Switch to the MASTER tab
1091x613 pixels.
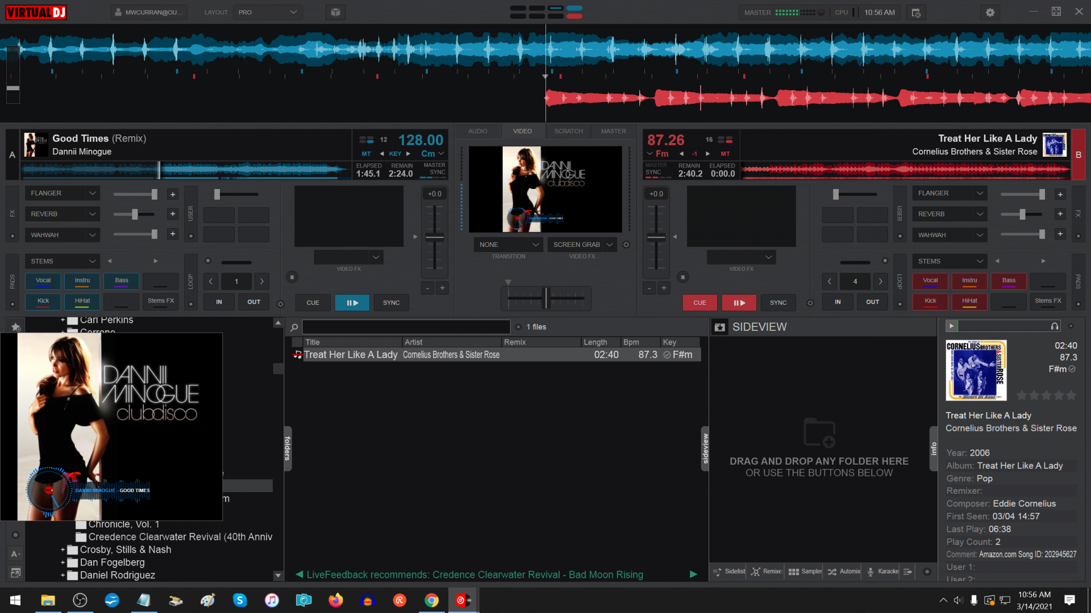click(x=613, y=131)
